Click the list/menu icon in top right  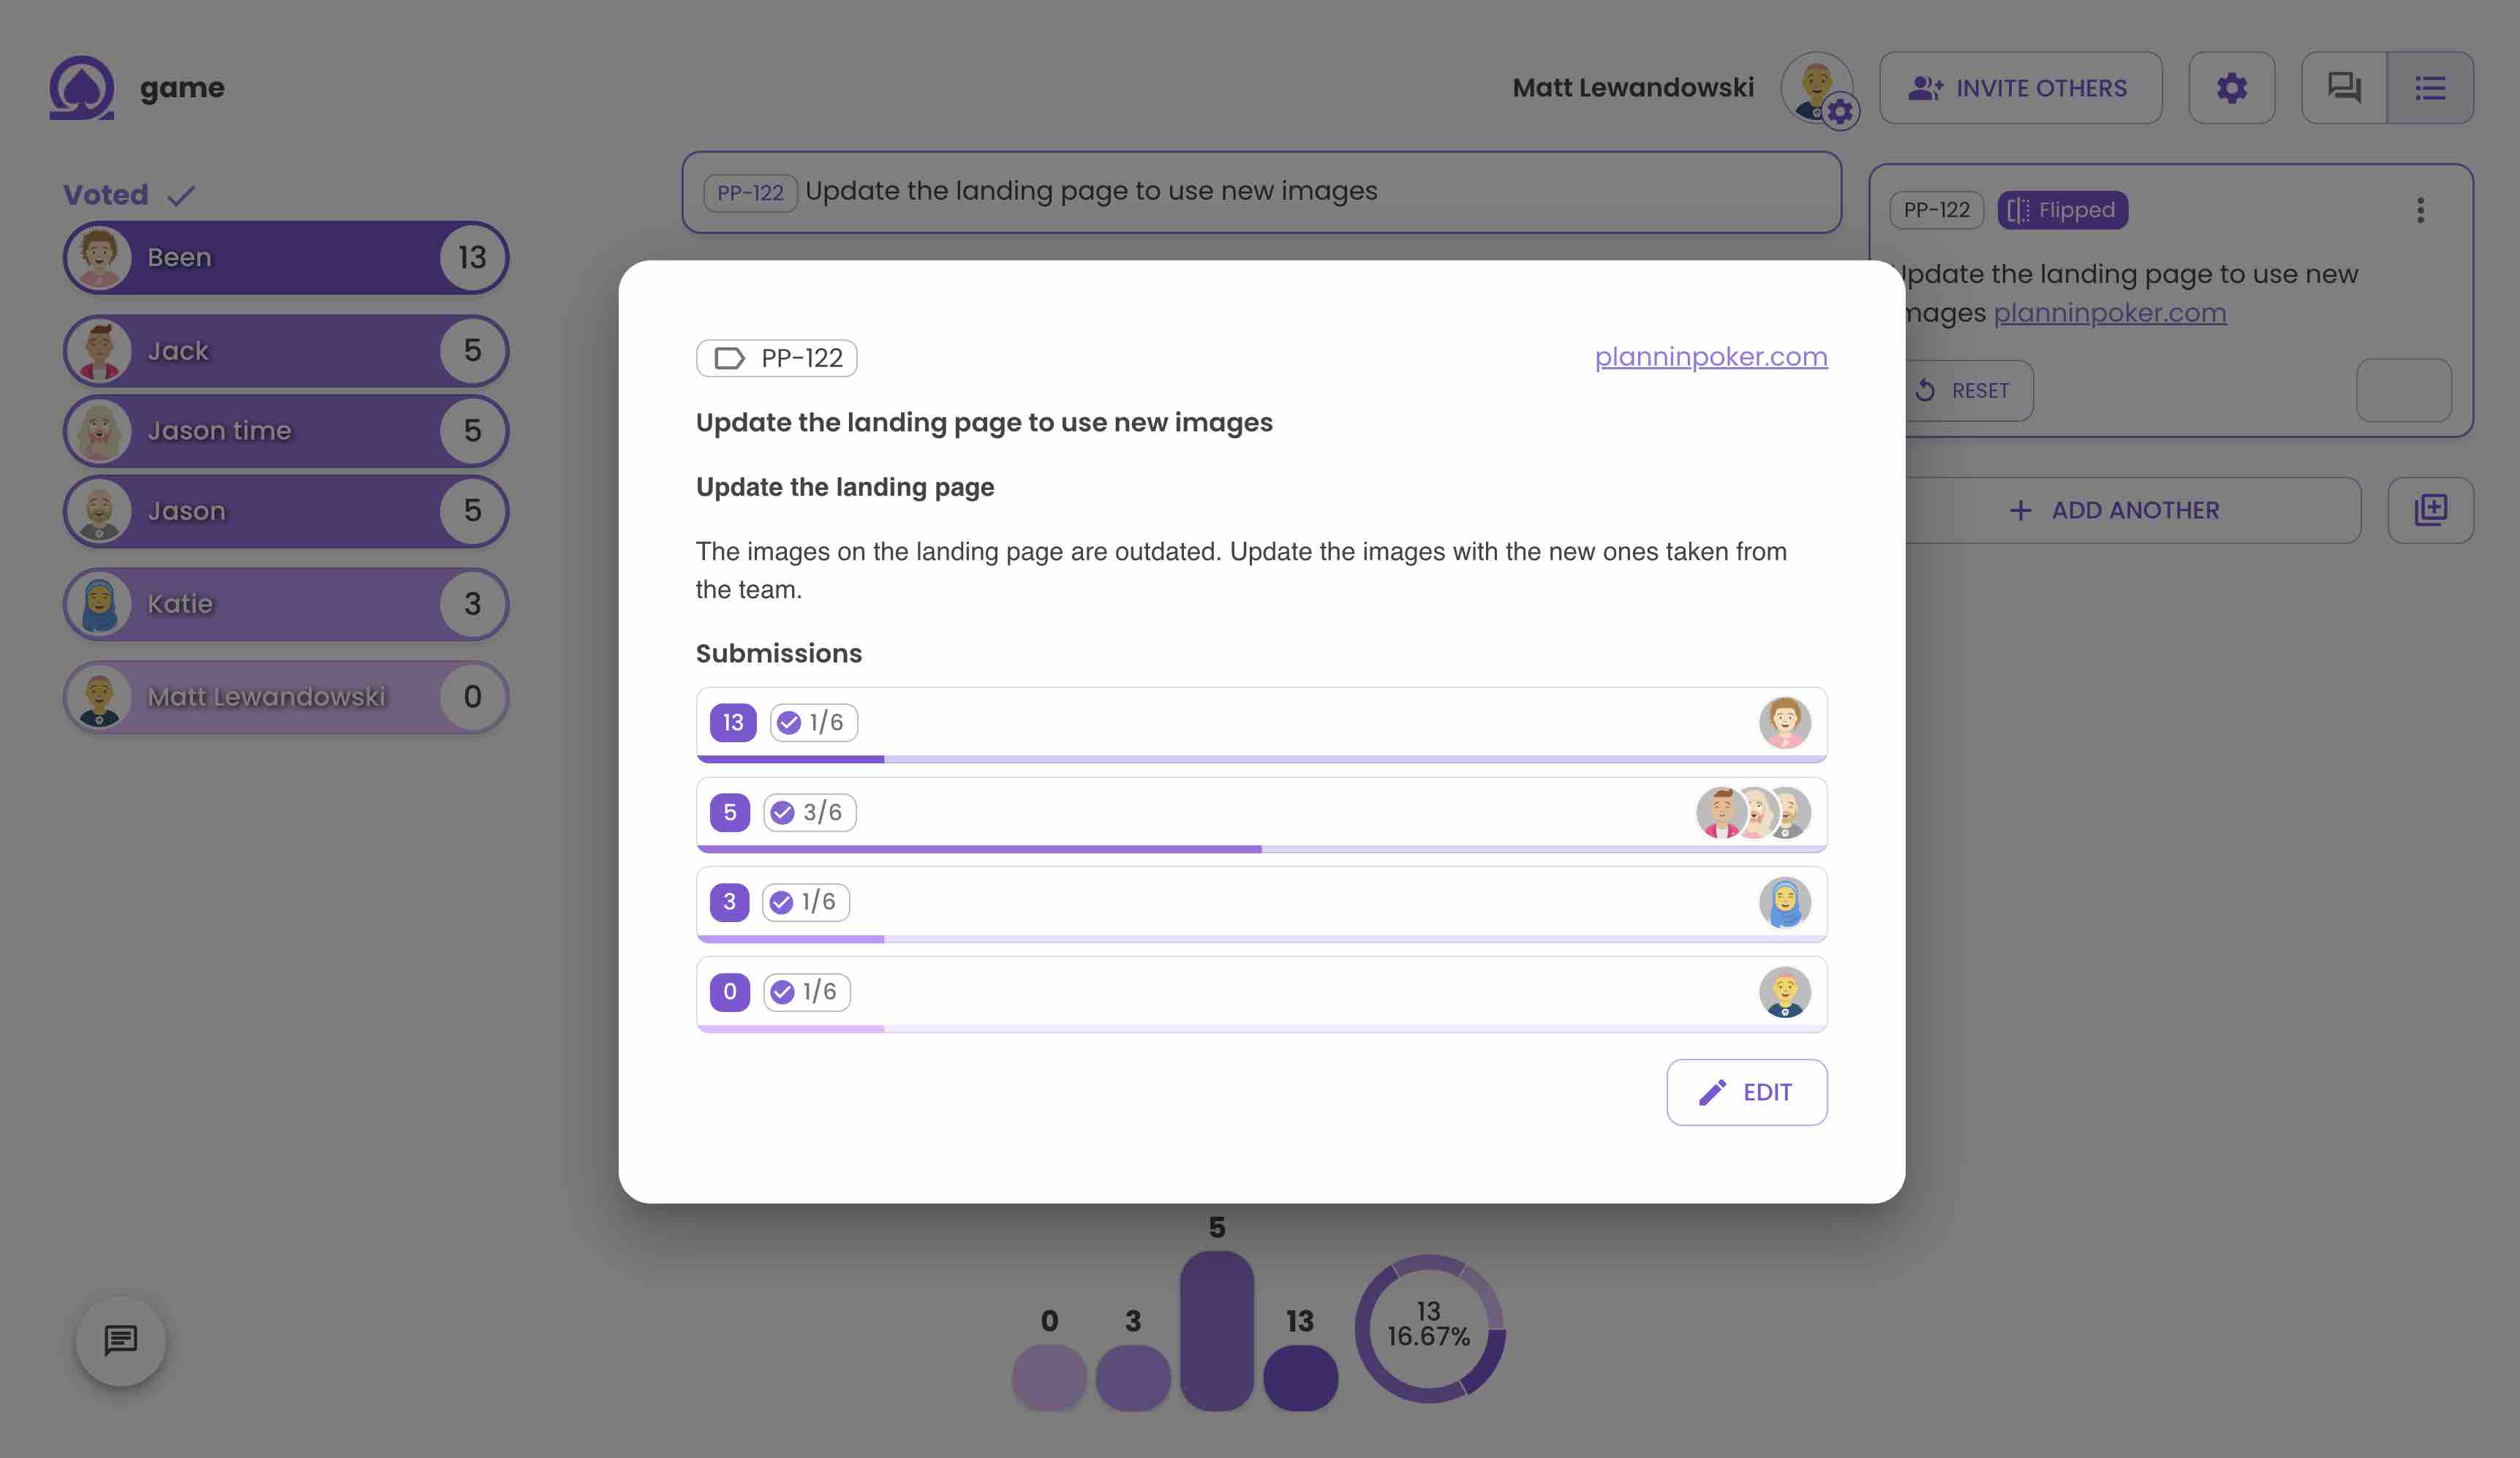pyautogui.click(x=2430, y=87)
